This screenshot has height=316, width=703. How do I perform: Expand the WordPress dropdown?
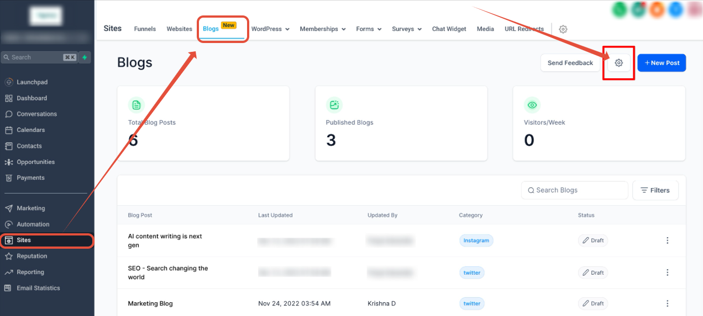click(270, 29)
